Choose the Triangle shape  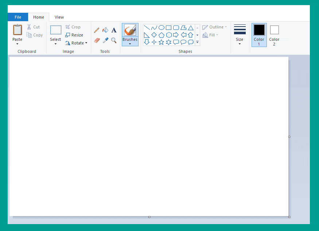pyautogui.click(x=191, y=28)
